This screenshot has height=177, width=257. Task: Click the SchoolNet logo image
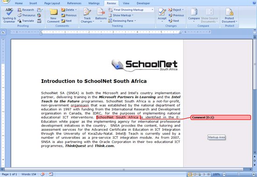144,65
